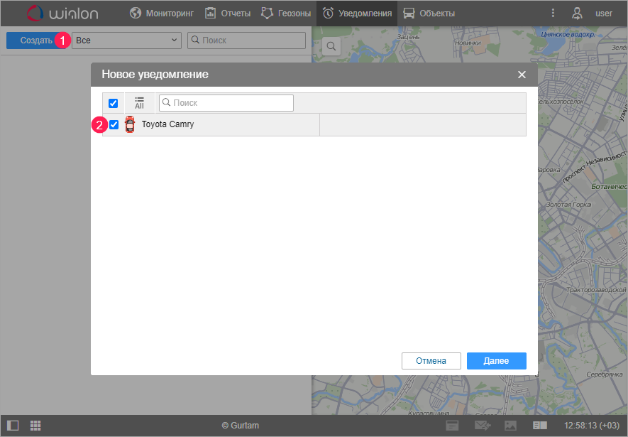Viewport: 628px width, 437px height.
Task: Open the Отчеты tab
Action: pos(228,14)
